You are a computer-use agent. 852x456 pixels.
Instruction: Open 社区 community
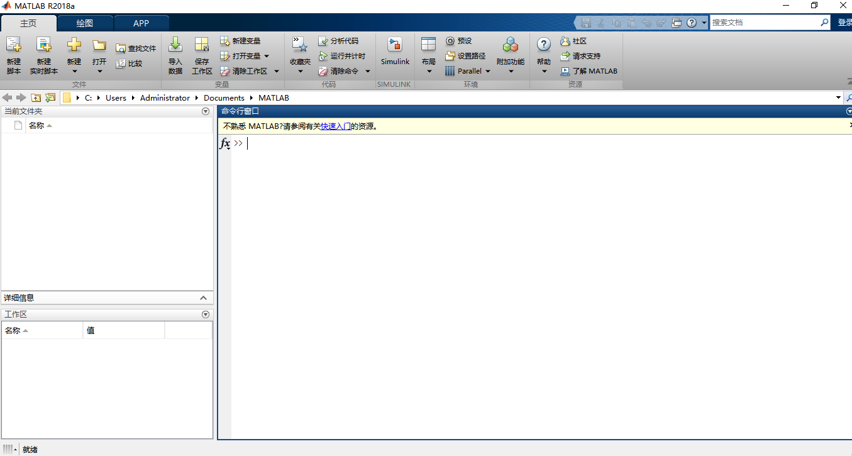[x=573, y=41]
